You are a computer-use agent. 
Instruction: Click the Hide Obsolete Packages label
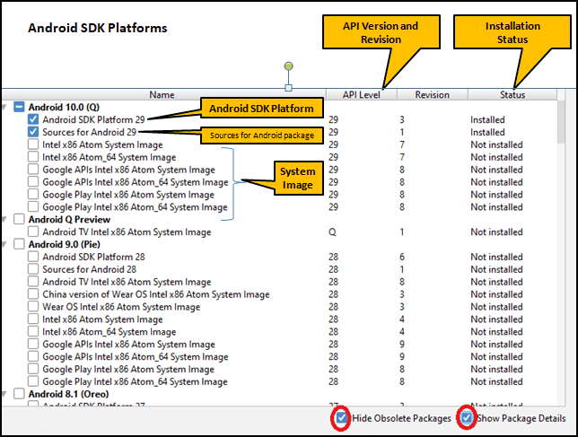pos(401,418)
